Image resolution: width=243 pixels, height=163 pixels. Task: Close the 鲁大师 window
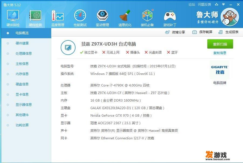pyautogui.click(x=238, y=5)
